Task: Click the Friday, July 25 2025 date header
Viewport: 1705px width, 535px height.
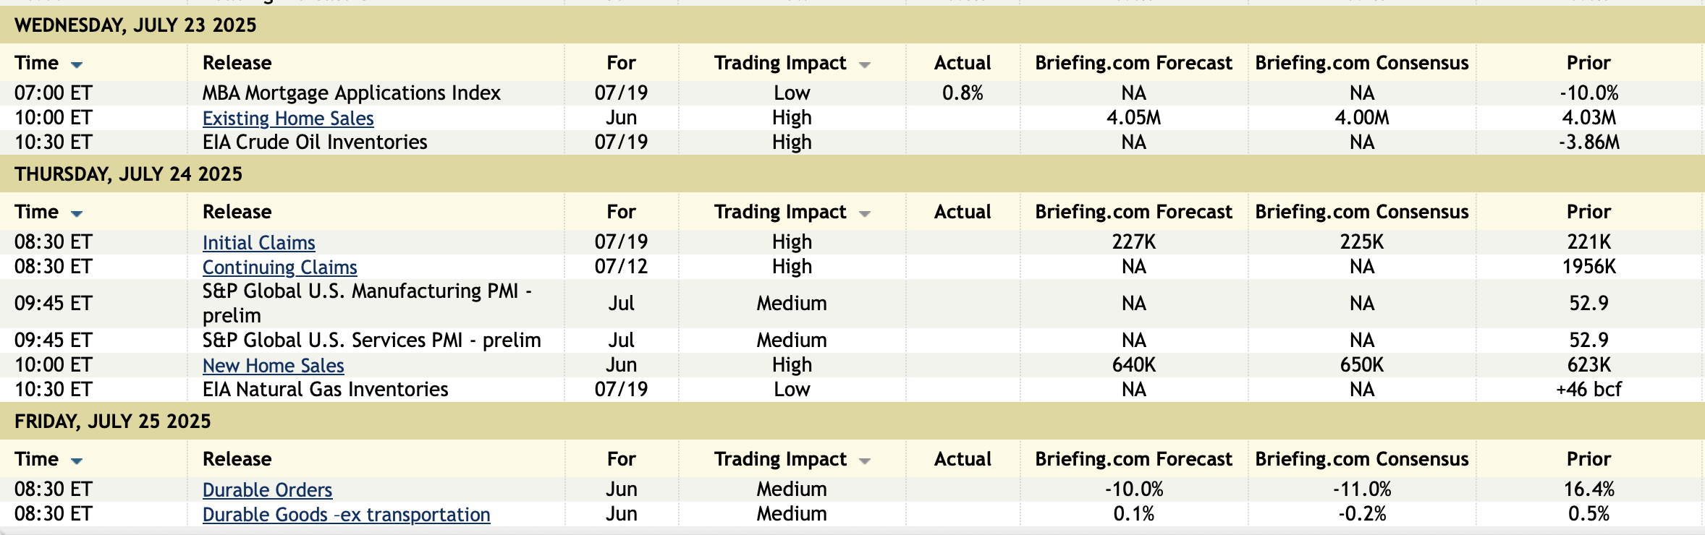Action: pyautogui.click(x=113, y=421)
